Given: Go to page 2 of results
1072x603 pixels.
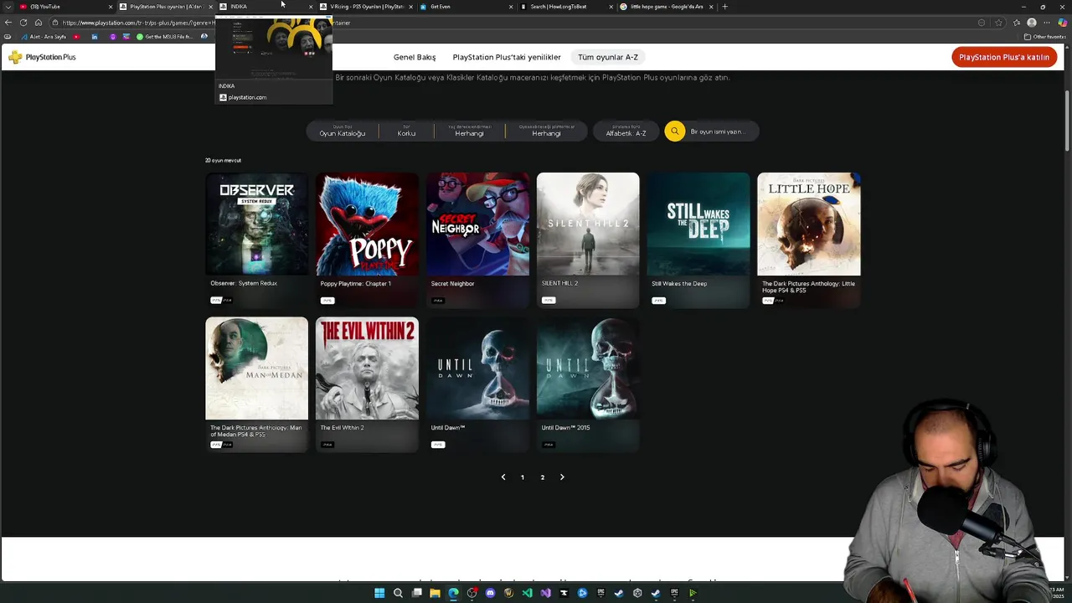Looking at the screenshot, I should click(542, 477).
